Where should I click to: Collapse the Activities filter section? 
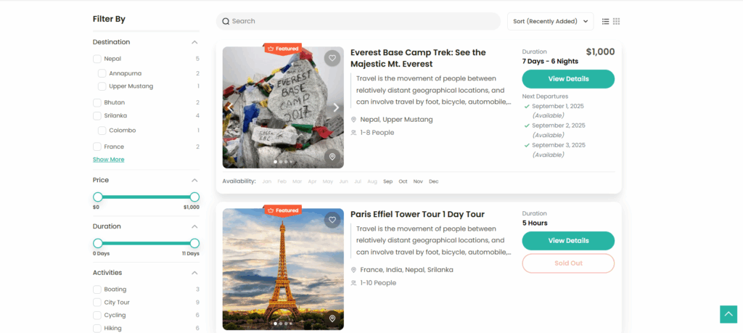coord(194,273)
